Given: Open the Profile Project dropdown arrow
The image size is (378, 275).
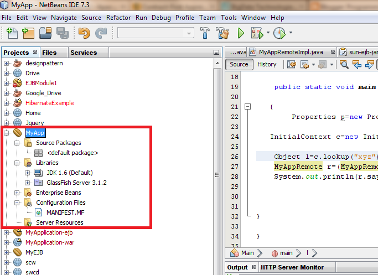Looking at the screenshot, I should coord(291,32).
